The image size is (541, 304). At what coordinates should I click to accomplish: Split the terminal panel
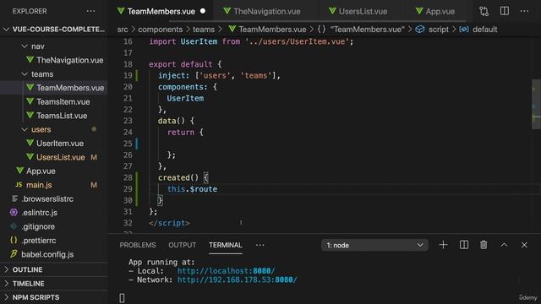click(464, 245)
